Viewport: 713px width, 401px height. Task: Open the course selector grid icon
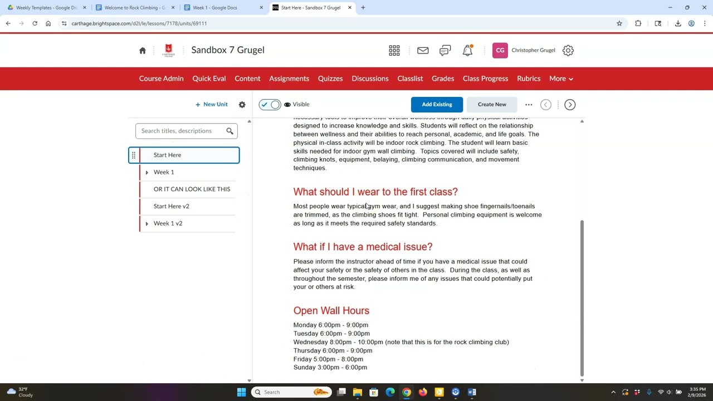[x=394, y=50]
